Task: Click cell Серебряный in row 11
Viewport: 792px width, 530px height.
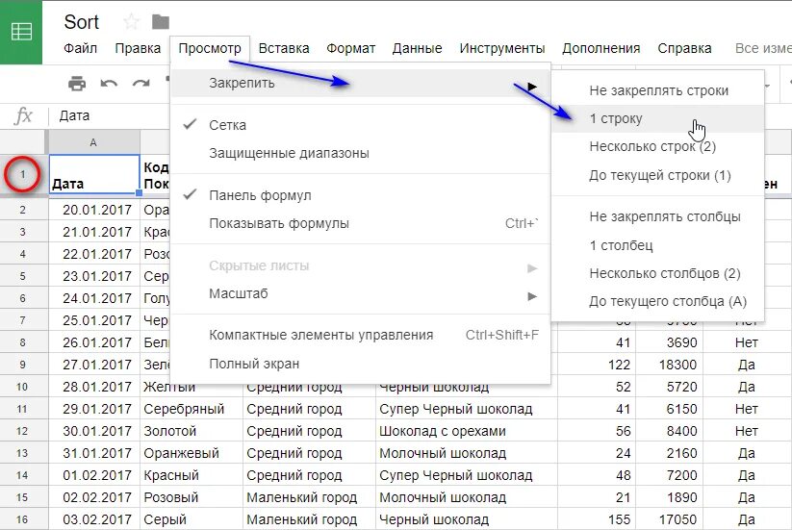Action: click(191, 409)
